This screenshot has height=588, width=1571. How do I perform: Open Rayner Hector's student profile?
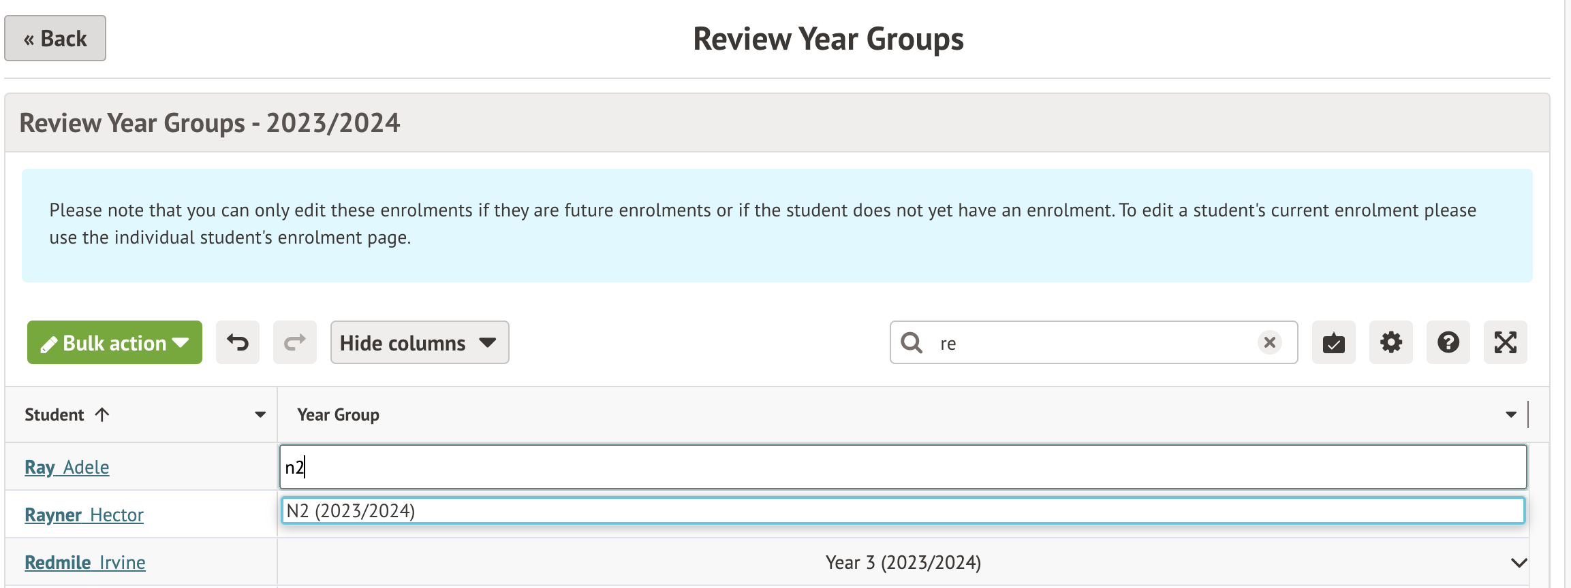click(x=84, y=515)
